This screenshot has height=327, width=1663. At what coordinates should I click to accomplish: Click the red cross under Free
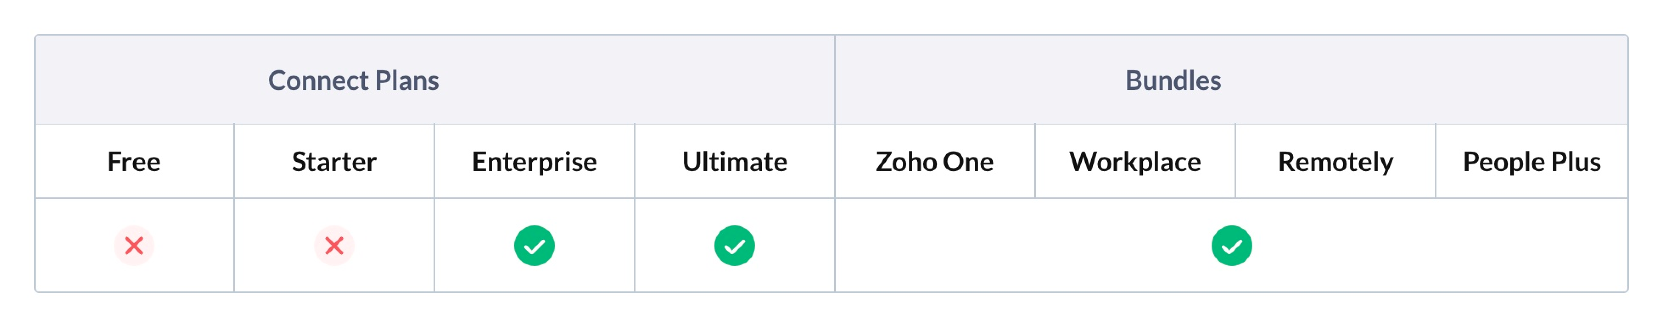tap(134, 246)
